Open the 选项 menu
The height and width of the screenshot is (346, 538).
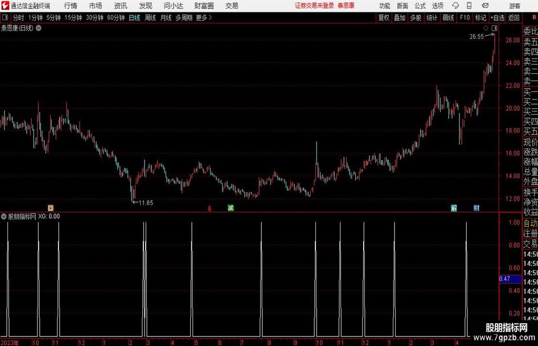click(437, 6)
